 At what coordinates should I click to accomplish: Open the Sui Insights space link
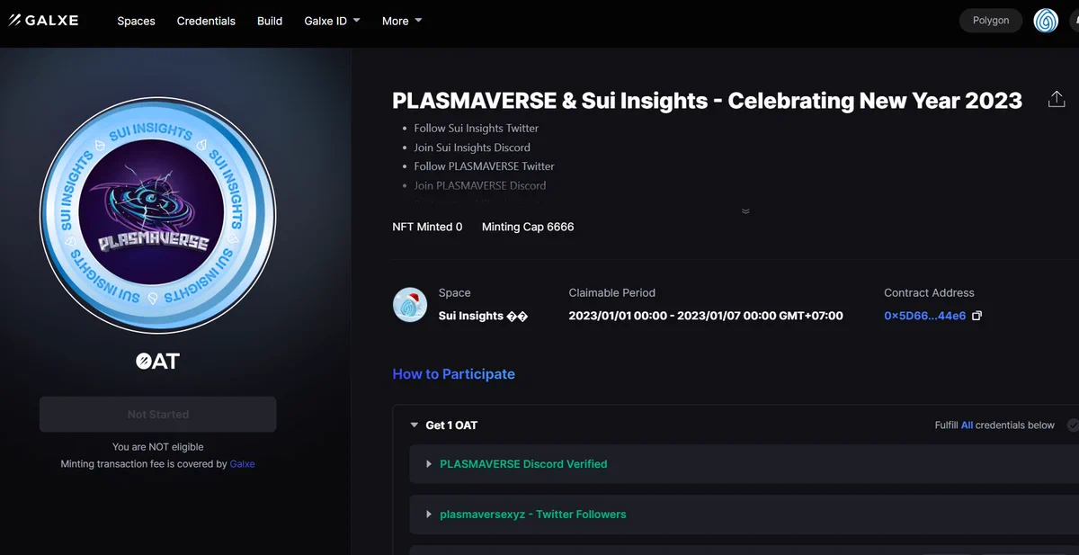(483, 316)
